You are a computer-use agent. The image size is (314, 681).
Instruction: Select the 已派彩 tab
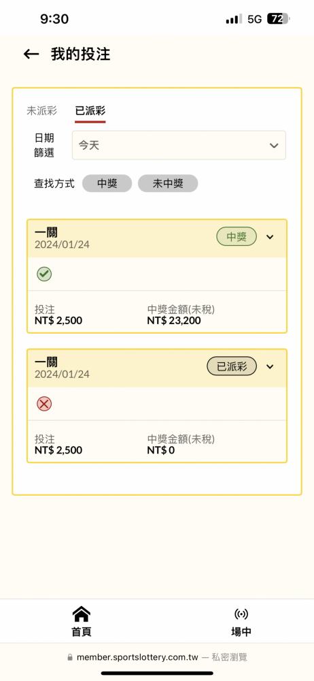pyautogui.click(x=90, y=110)
